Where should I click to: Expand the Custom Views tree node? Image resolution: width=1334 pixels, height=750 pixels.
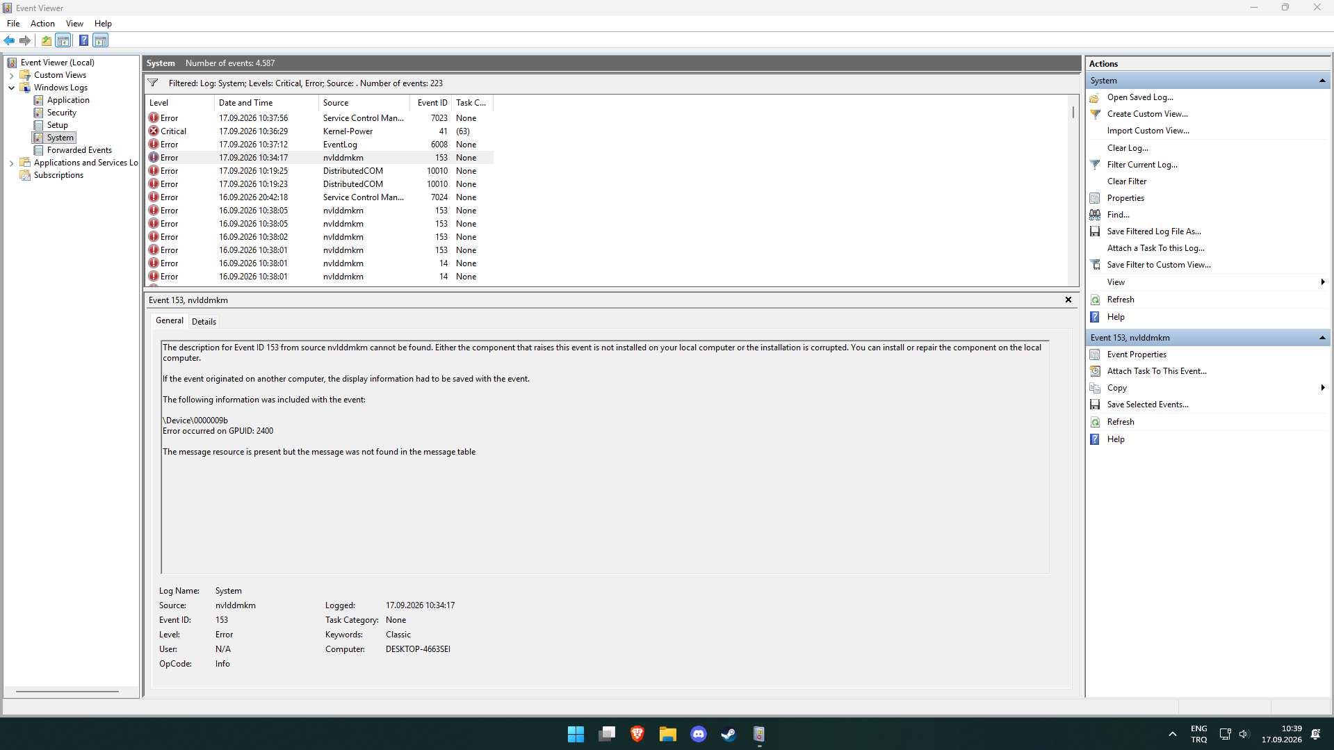pyautogui.click(x=12, y=75)
